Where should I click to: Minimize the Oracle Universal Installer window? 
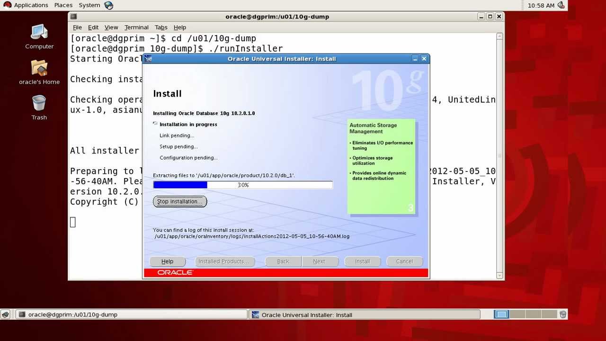point(415,59)
